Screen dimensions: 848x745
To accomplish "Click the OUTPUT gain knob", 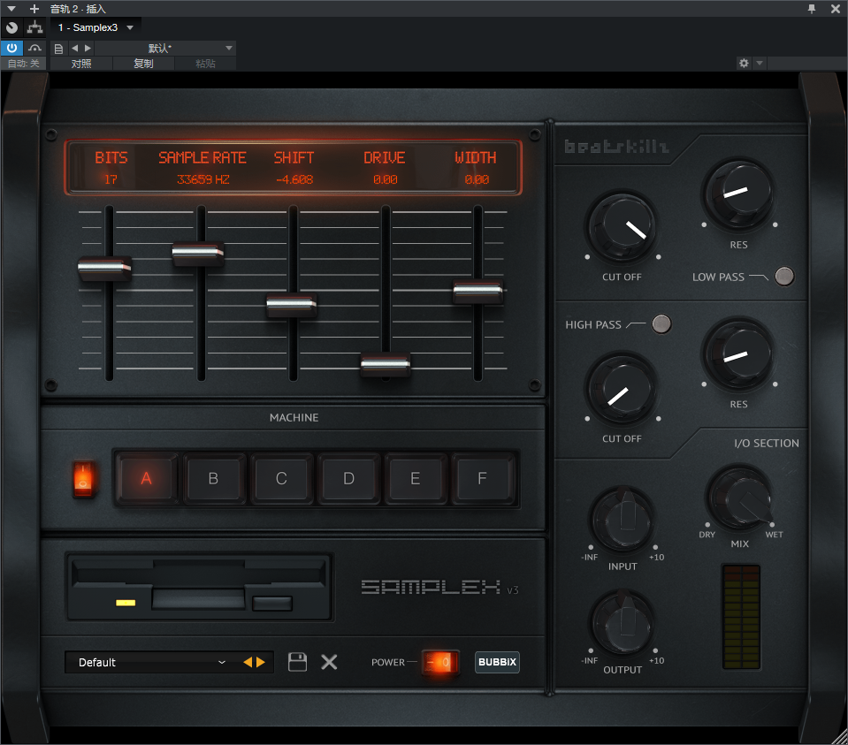I will [623, 623].
